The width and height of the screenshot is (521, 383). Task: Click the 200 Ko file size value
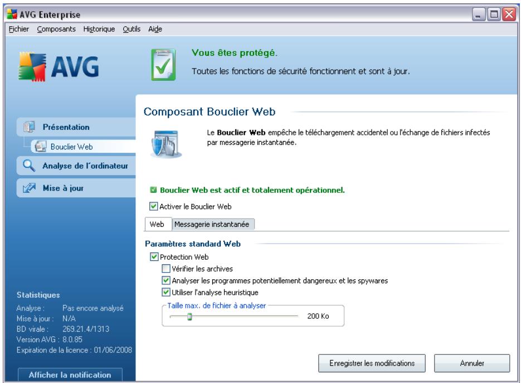click(x=318, y=316)
